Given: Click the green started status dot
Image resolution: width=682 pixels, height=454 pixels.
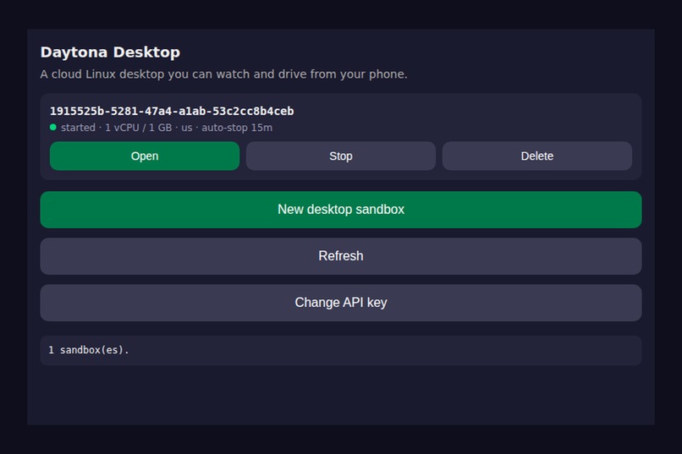Looking at the screenshot, I should tap(53, 128).
